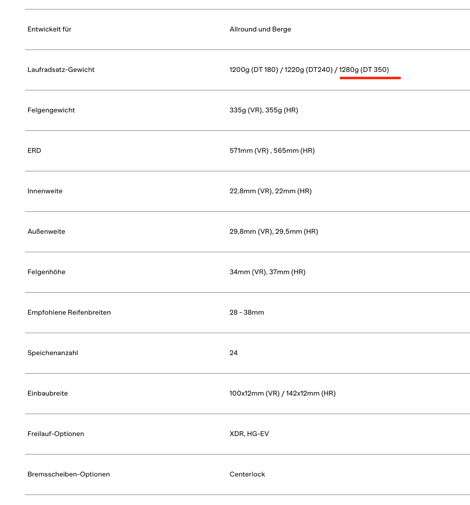Click the "Allround und Berge" value
Image resolution: width=470 pixels, height=505 pixels.
coord(260,29)
